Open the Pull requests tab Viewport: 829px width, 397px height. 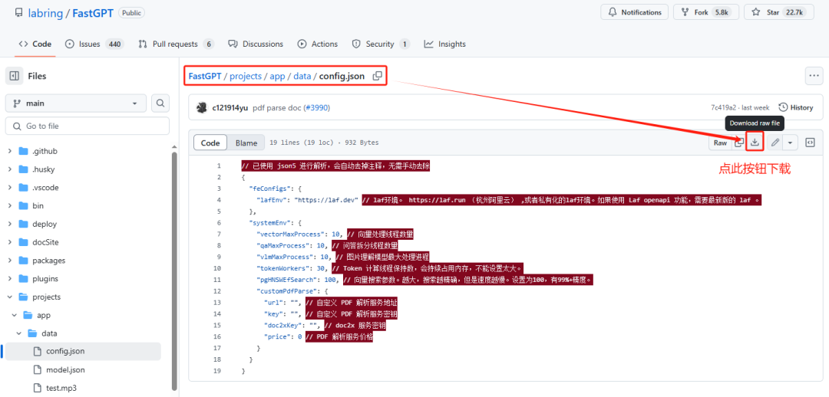[x=176, y=44]
